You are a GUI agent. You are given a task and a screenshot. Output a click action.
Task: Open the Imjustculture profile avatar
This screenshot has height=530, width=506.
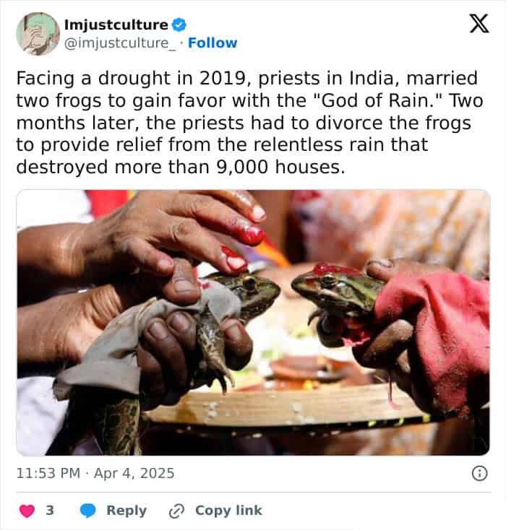38,33
